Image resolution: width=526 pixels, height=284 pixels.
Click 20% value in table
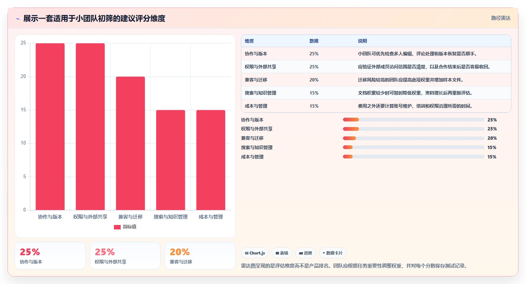(314, 80)
